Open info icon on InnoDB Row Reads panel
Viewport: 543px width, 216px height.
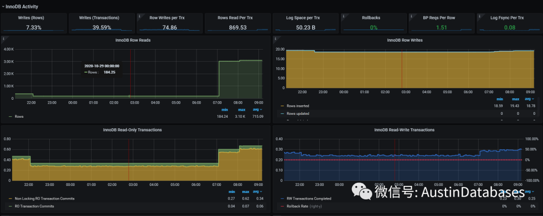pyautogui.click(x=3, y=38)
